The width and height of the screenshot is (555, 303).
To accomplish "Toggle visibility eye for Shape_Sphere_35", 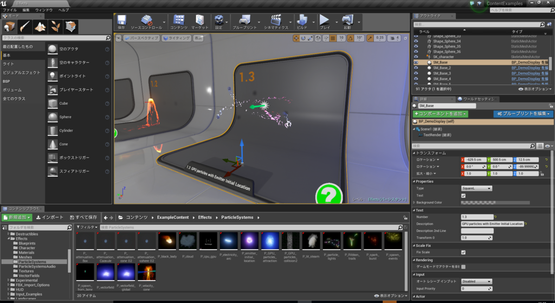I will 416,47.
